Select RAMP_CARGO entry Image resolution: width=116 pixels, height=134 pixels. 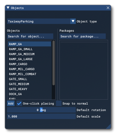point(29,64)
